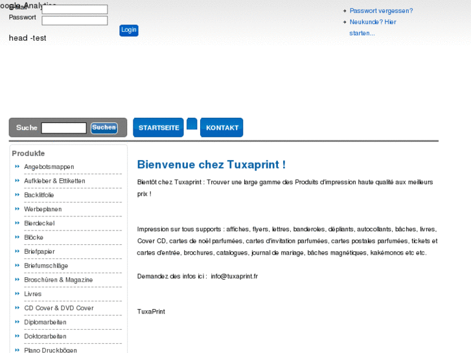The height and width of the screenshot is (353, 471).
Task: Open the Passwort vergessen? link
Action: [x=381, y=11]
